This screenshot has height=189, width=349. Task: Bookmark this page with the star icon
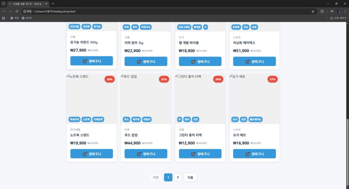tap(313, 11)
